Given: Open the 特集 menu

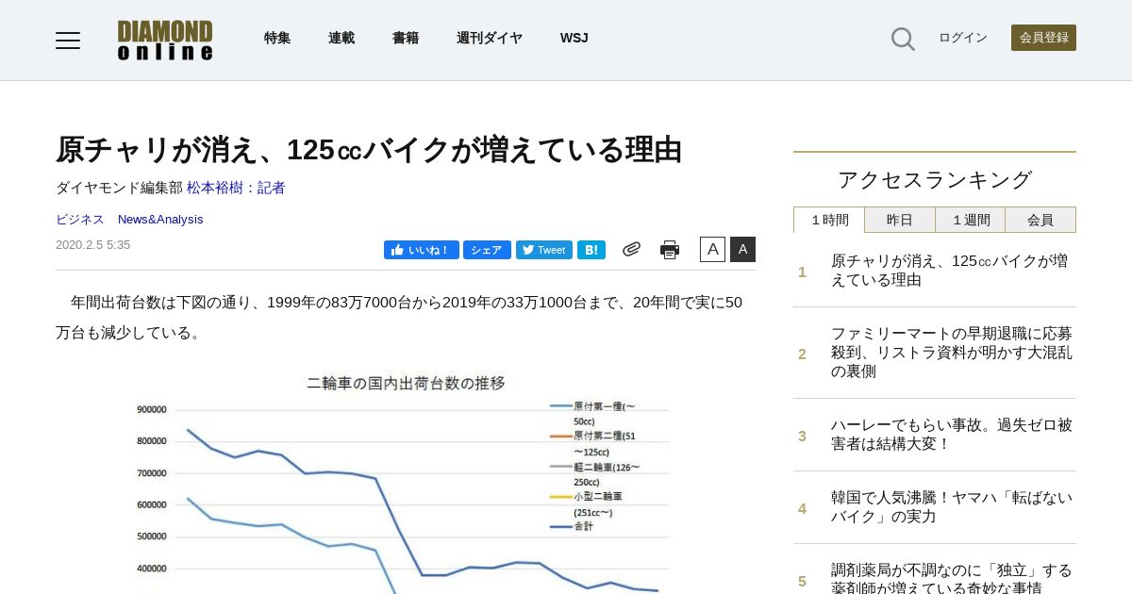Looking at the screenshot, I should pyautogui.click(x=277, y=38).
